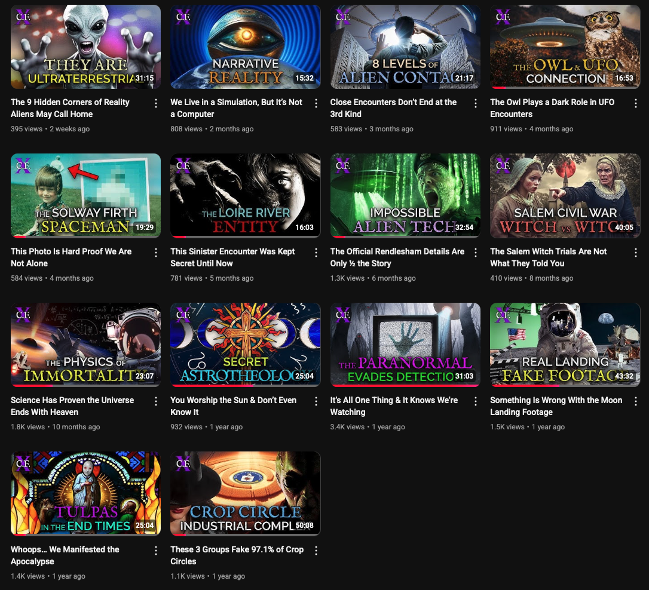
Task: Click title 'This Sinister Encounter Was Kept Secret'
Action: coord(232,257)
